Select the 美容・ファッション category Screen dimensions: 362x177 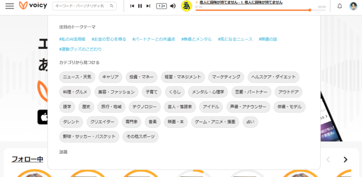tap(116, 92)
